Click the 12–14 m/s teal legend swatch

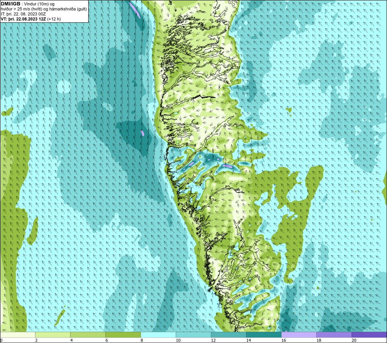(x=229, y=335)
